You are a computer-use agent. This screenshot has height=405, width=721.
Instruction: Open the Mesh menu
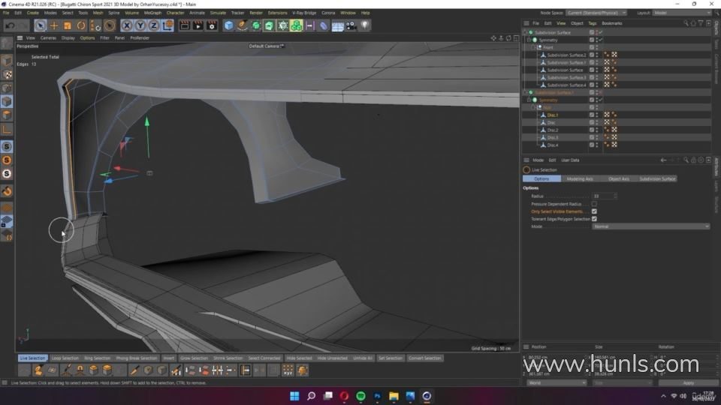pos(98,13)
